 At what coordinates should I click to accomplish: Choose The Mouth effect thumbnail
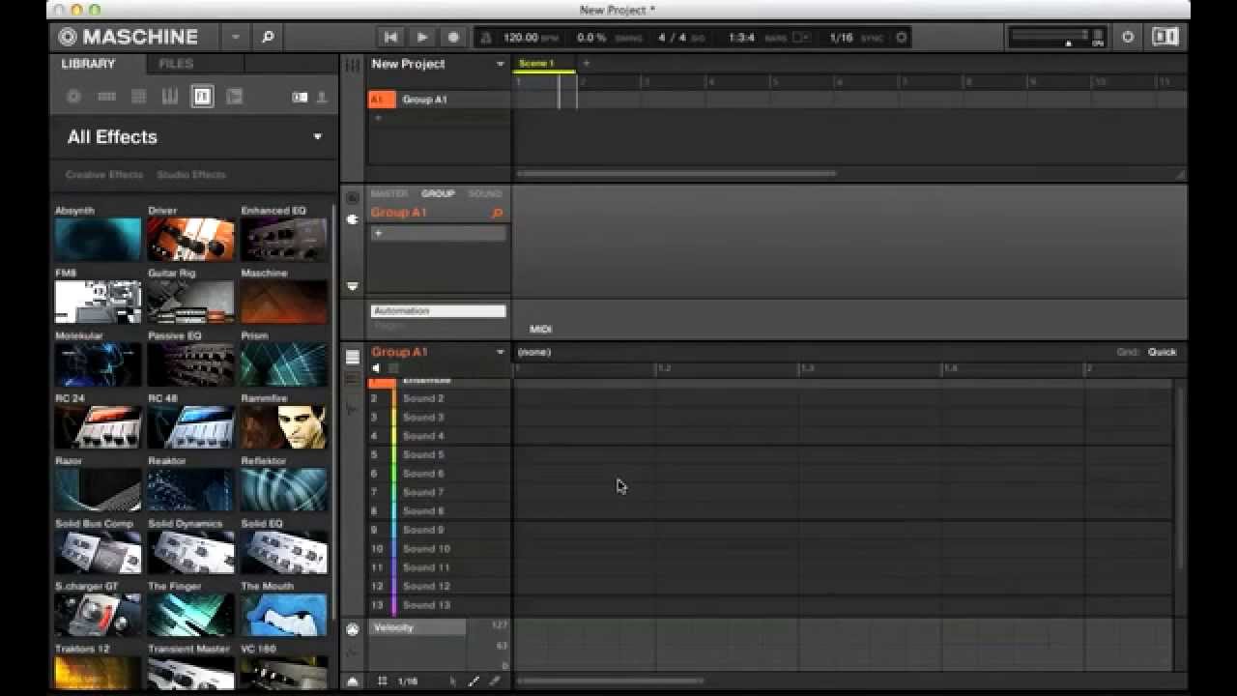283,615
